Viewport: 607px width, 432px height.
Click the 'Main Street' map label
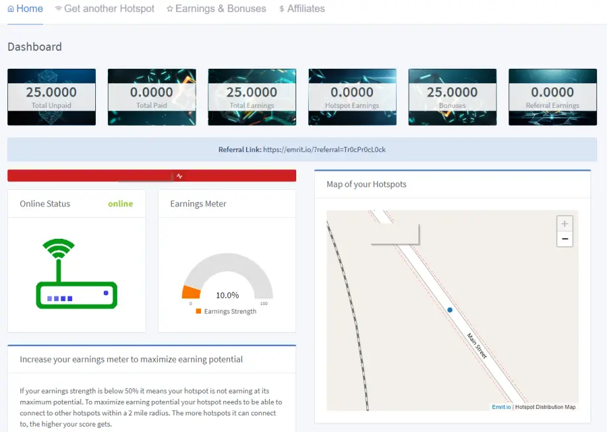(x=477, y=345)
